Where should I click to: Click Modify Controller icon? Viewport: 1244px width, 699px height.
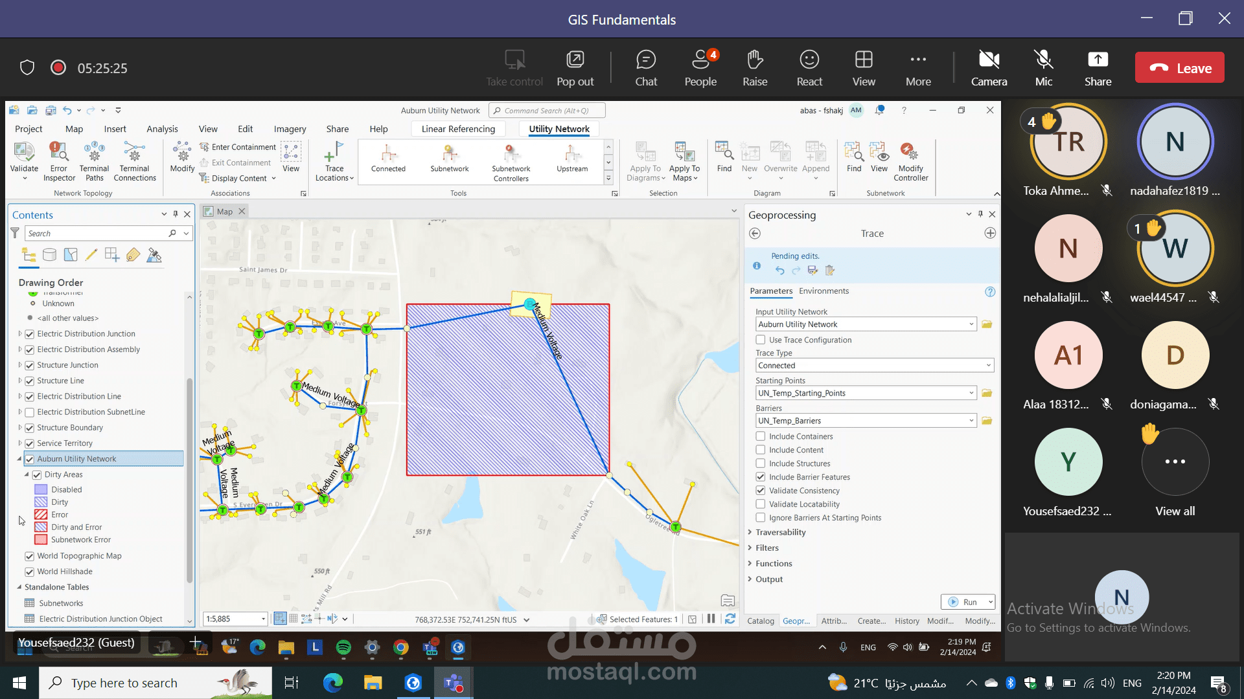point(911,161)
